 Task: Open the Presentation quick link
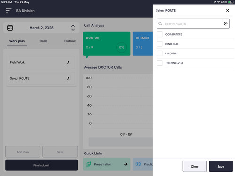[107, 164]
